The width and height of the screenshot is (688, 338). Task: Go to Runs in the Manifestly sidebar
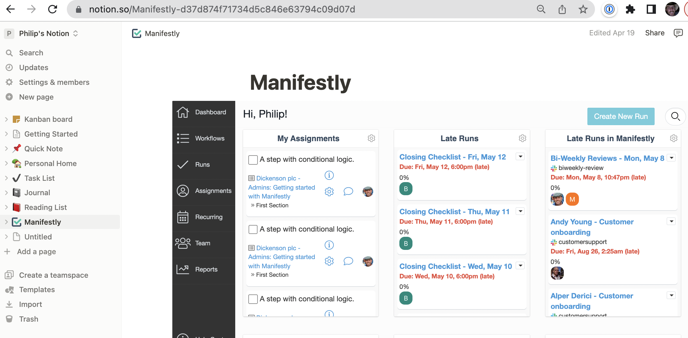coord(204,165)
